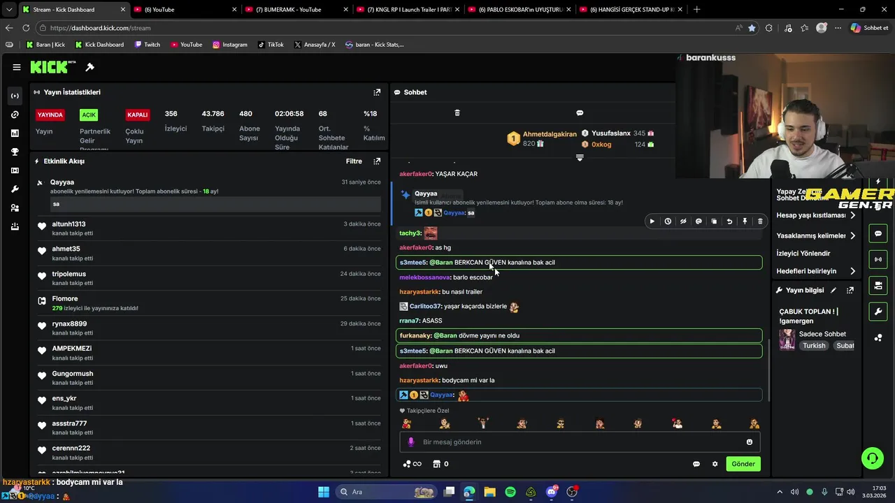Pop out the Yayın İstatistikleri panel
Screen dimensions: 895x503
377,92
